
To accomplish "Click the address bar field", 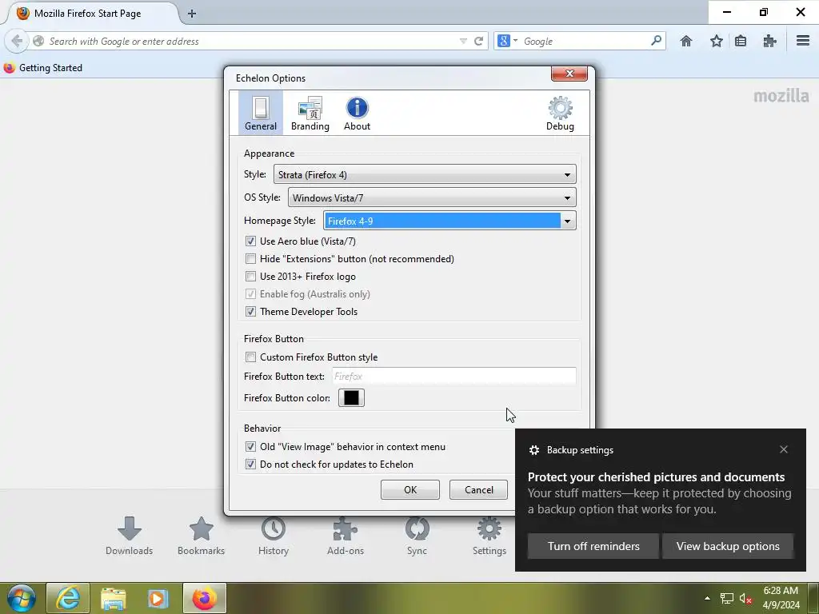I will point(250,42).
